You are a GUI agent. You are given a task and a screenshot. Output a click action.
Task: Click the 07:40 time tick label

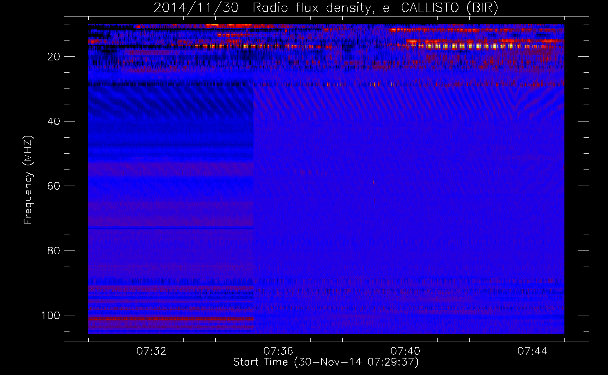[x=405, y=351]
